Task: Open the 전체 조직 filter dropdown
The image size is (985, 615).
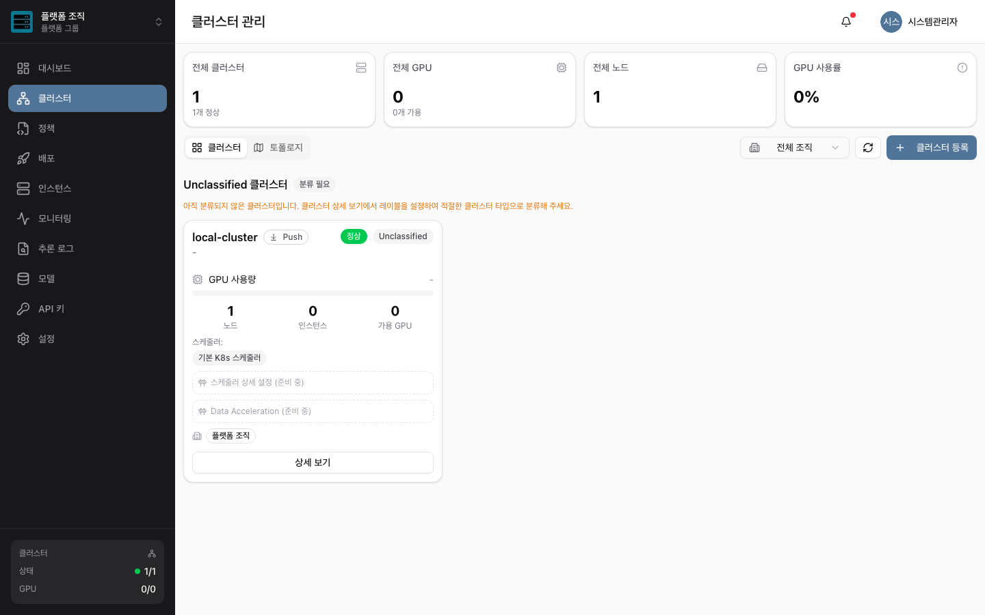Action: pyautogui.click(x=795, y=148)
